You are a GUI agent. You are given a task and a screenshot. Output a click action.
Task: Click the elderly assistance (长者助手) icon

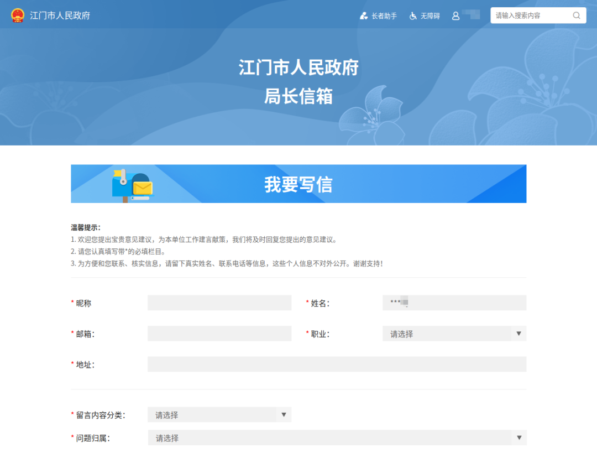[x=363, y=15]
